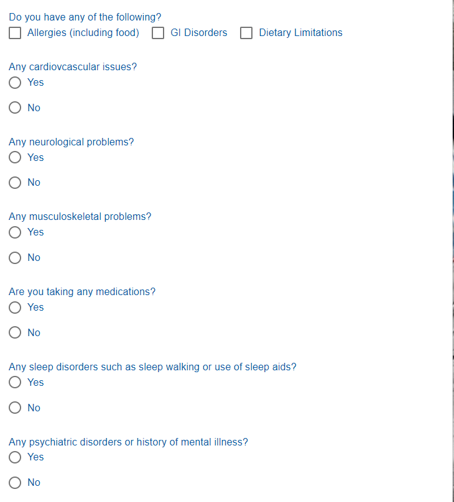Image resolution: width=454 pixels, height=502 pixels.
Task: Pick No for taking any medications
Action: (15, 333)
